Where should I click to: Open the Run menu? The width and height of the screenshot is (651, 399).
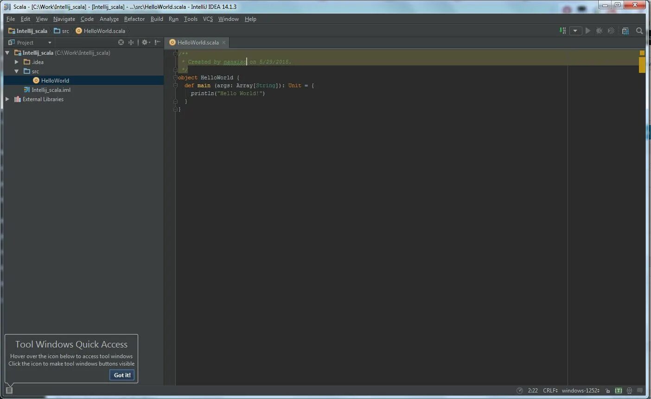173,19
